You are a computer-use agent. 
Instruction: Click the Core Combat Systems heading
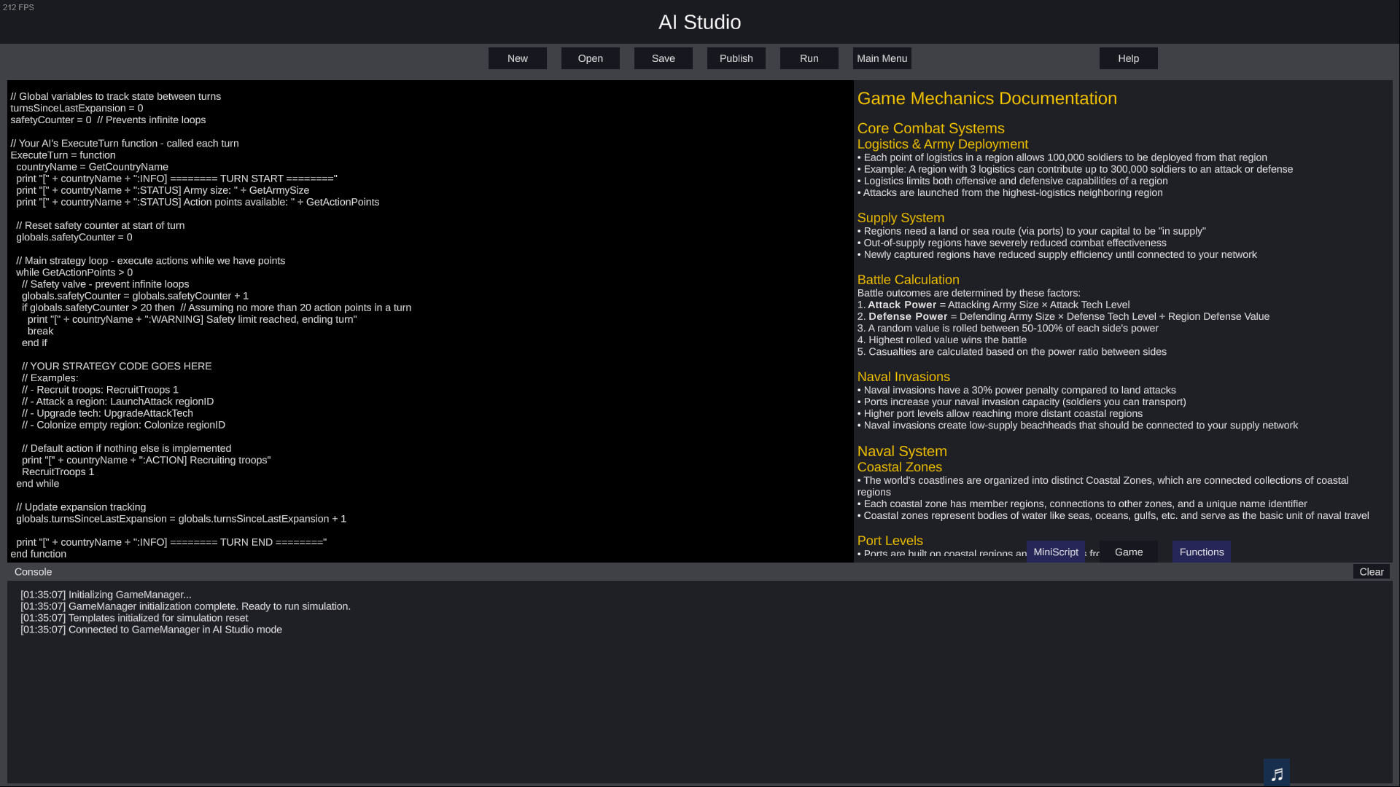(x=930, y=128)
